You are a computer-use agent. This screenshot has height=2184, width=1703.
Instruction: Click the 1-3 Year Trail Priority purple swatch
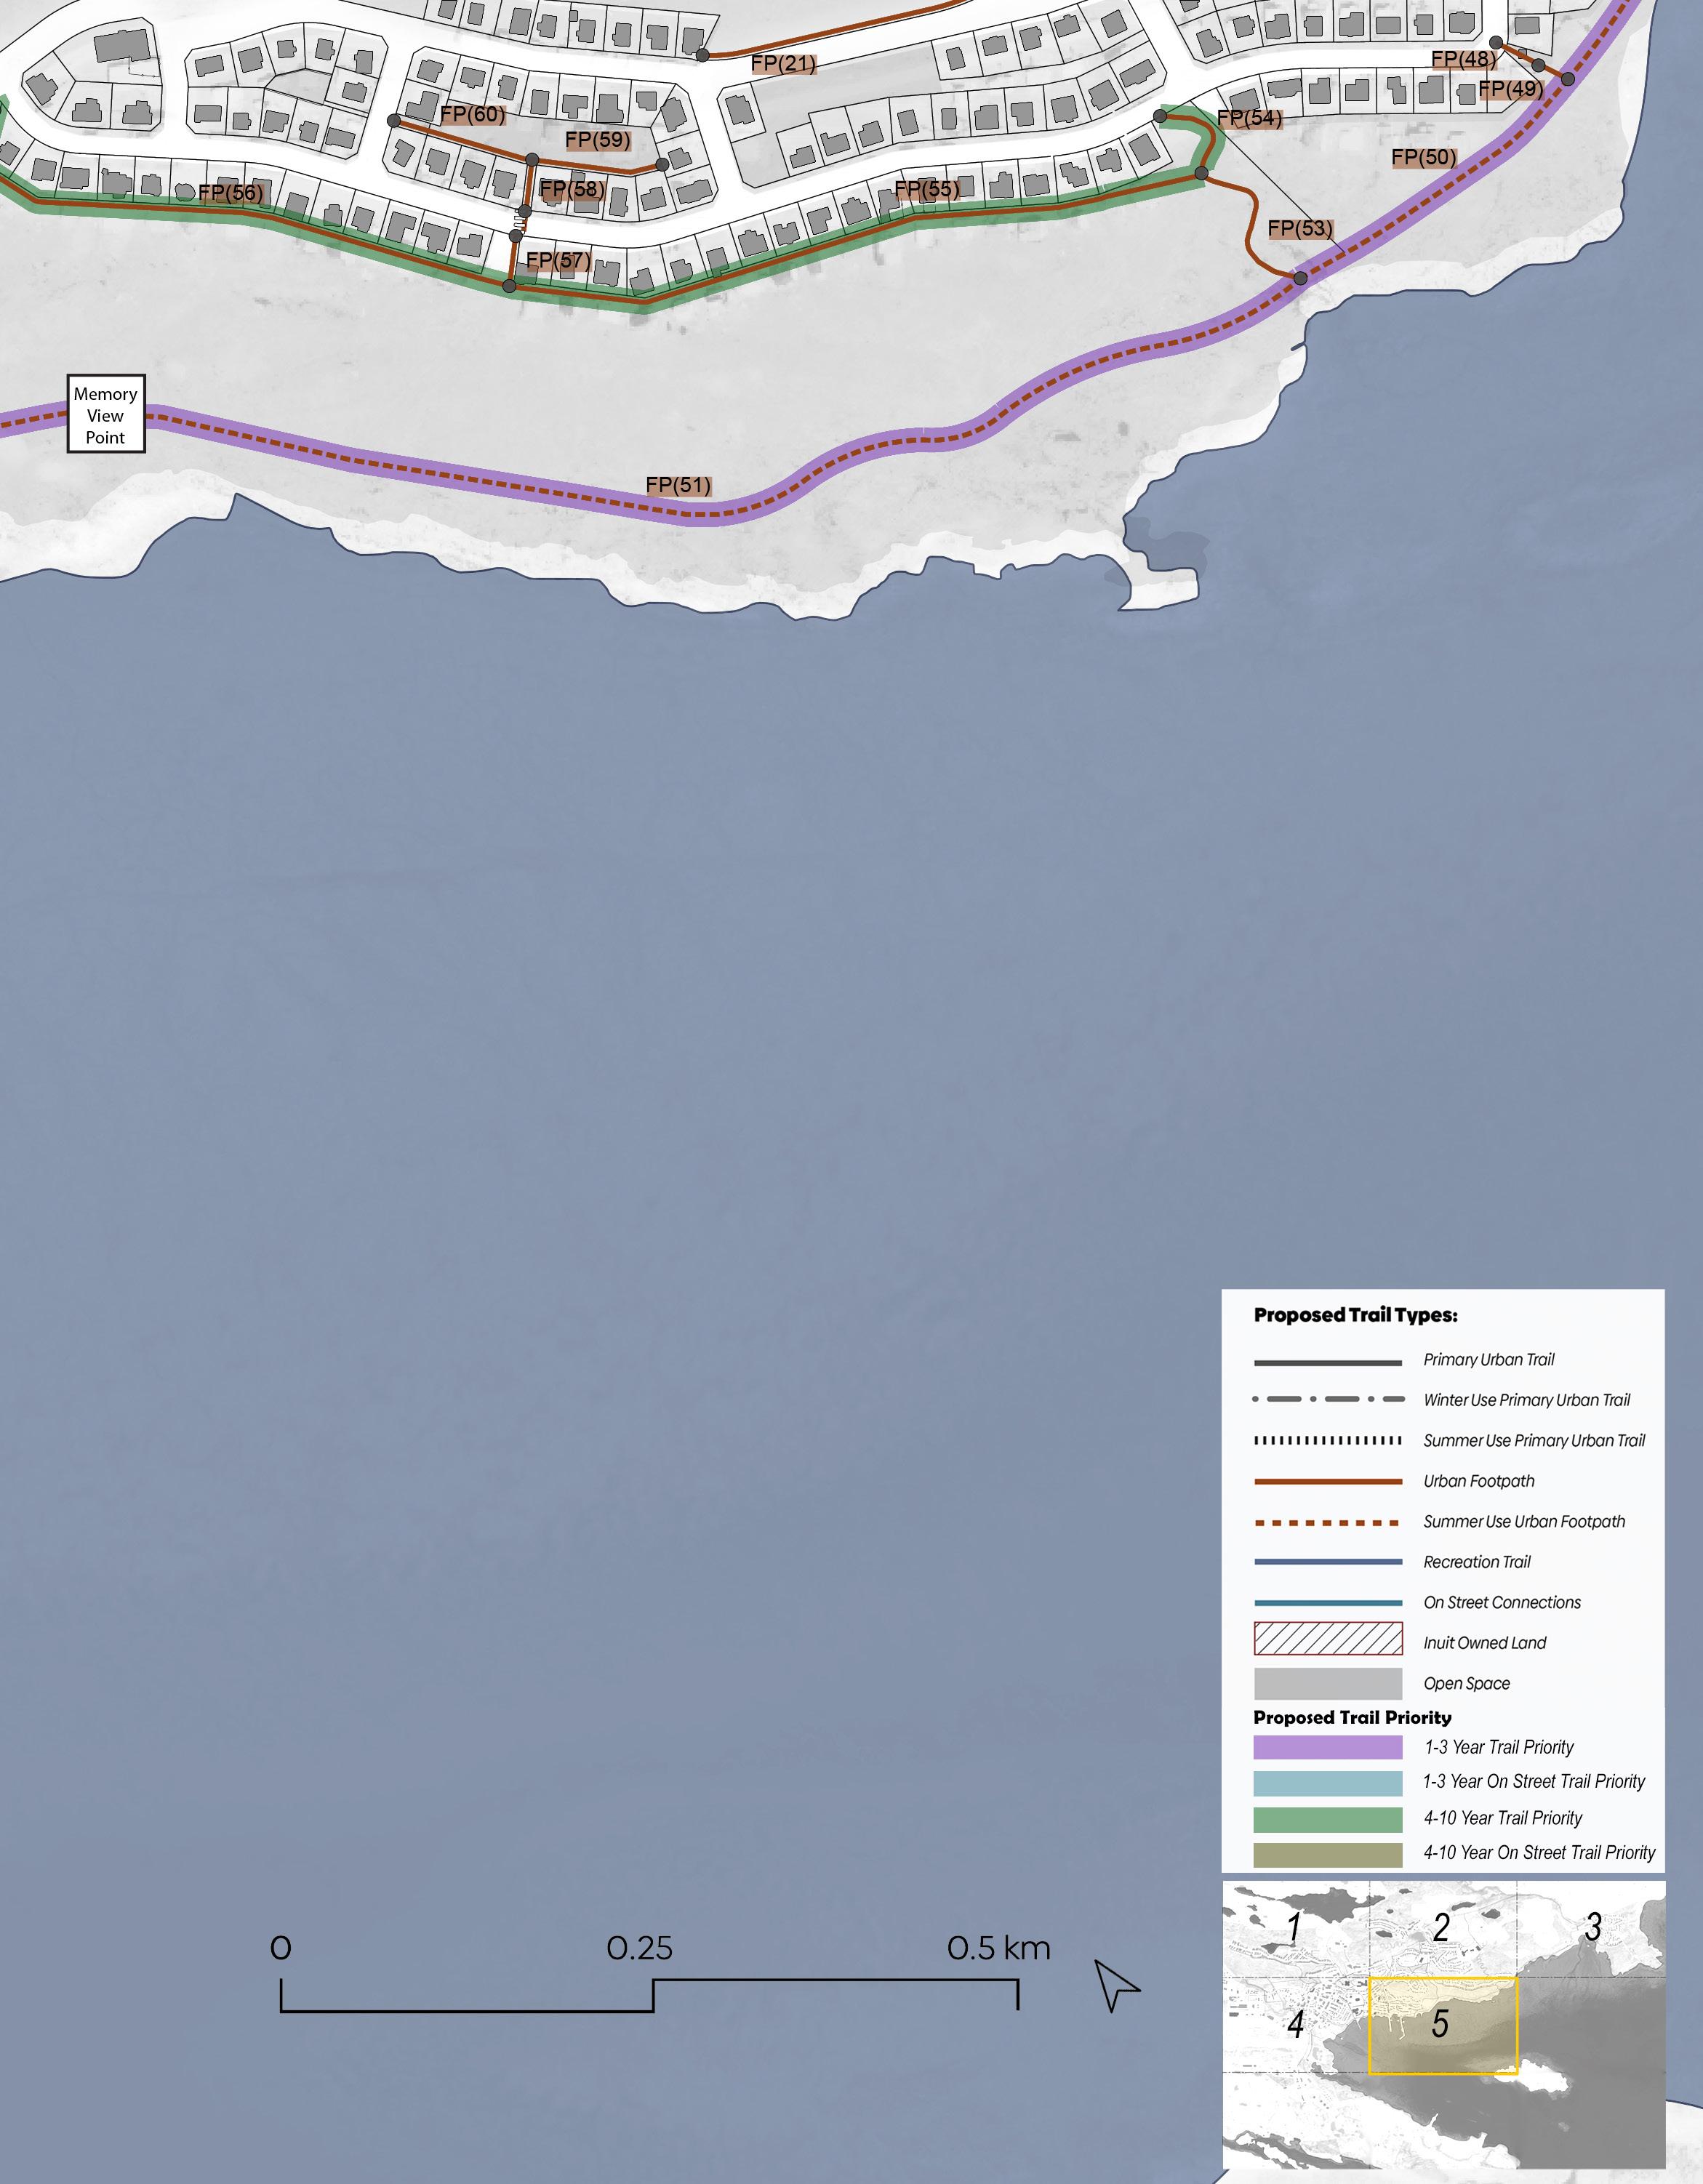click(x=1327, y=1747)
